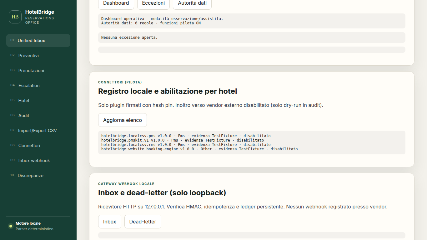This screenshot has width=427, height=240.
Task: Go to Preventivi section
Action: coord(38,56)
